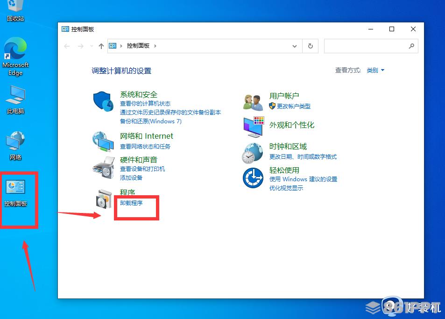This screenshot has height=319, width=445.
Task: Open the 硬件和声音 printer icon
Action: [103, 168]
